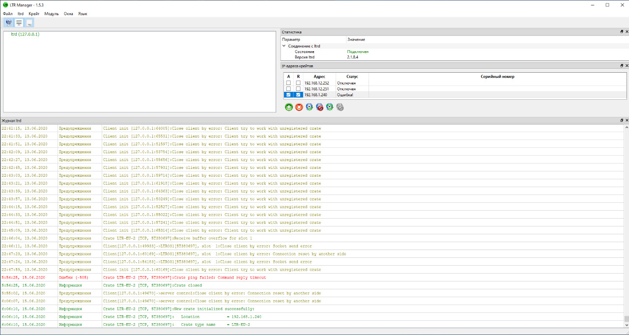Close the Статистика panel
The image size is (629, 335).
(x=627, y=31)
